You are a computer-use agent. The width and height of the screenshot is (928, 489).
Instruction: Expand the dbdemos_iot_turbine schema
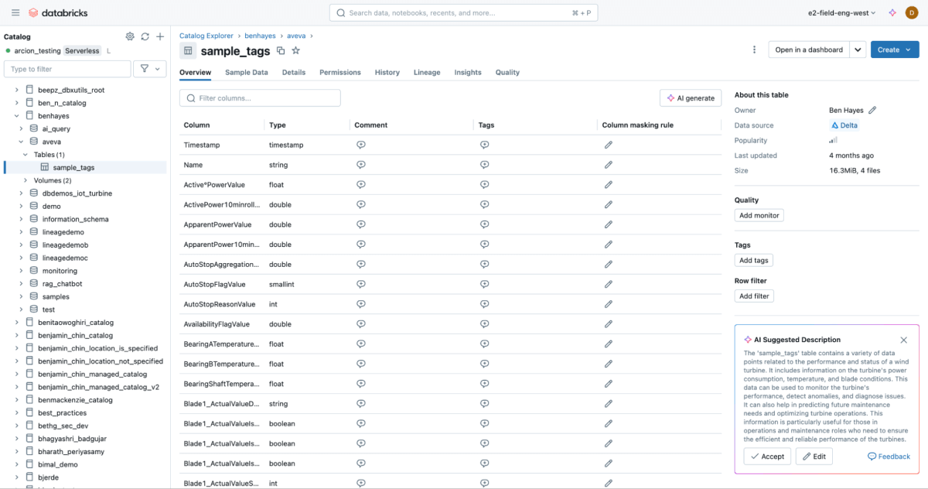coord(22,193)
